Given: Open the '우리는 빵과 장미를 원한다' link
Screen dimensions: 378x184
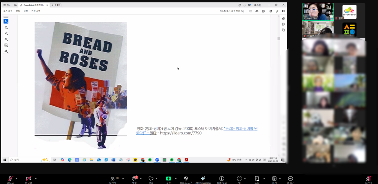Looking at the screenshot, I should tap(196, 130).
